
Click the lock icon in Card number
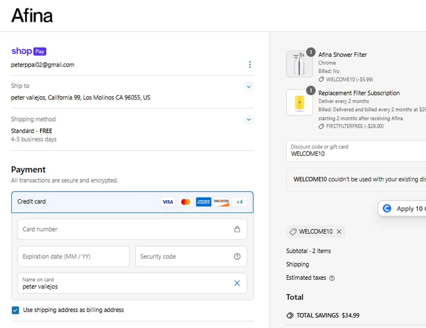click(x=237, y=229)
